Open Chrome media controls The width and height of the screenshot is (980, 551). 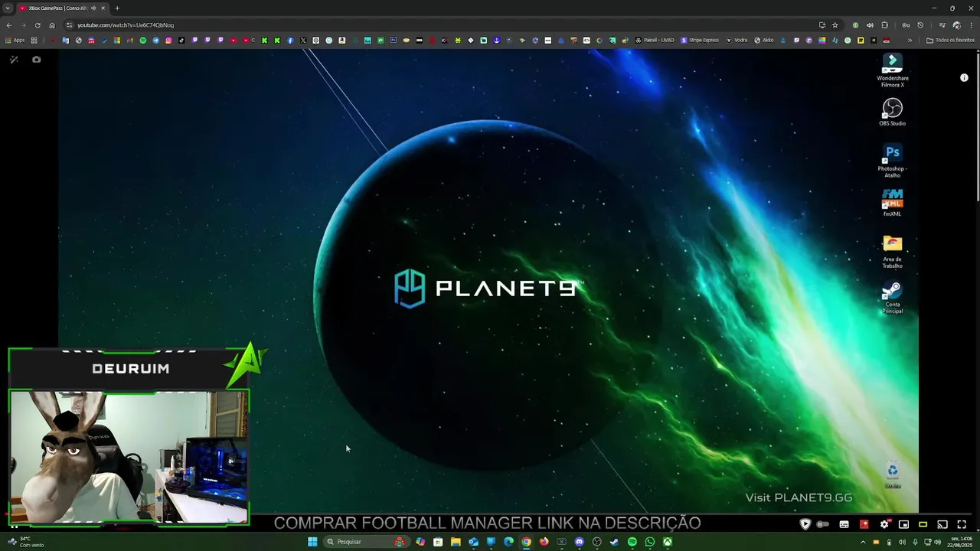(942, 24)
